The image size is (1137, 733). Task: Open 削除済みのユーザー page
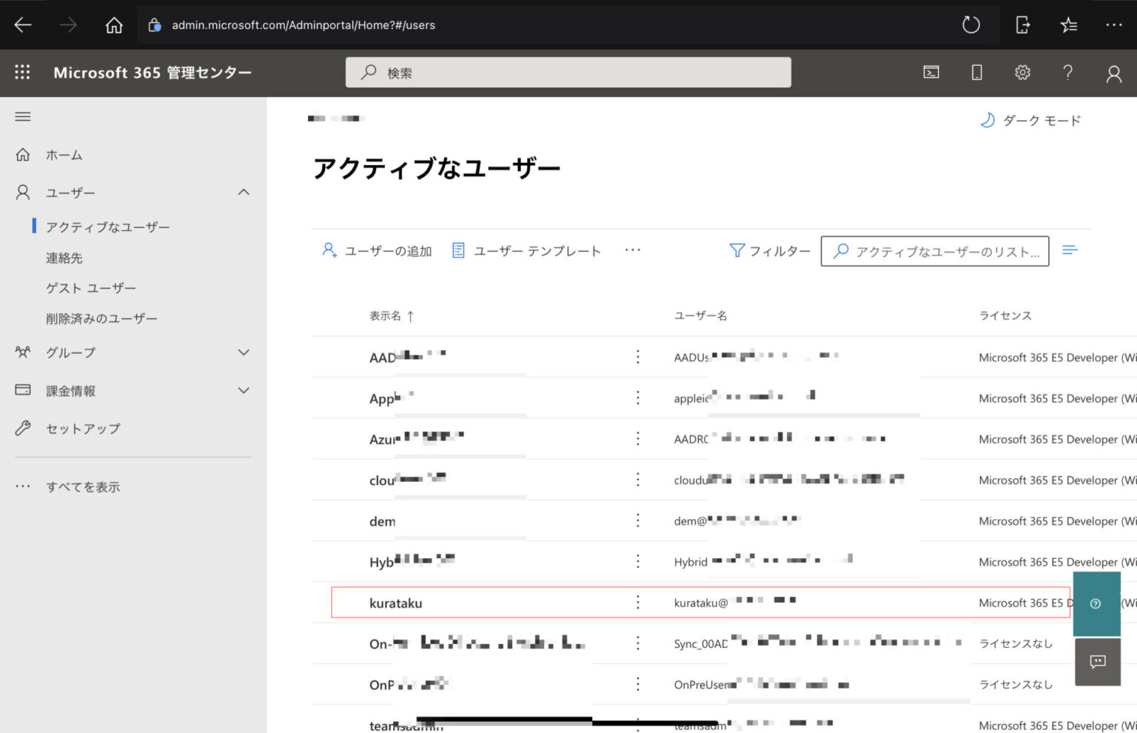click(x=101, y=318)
